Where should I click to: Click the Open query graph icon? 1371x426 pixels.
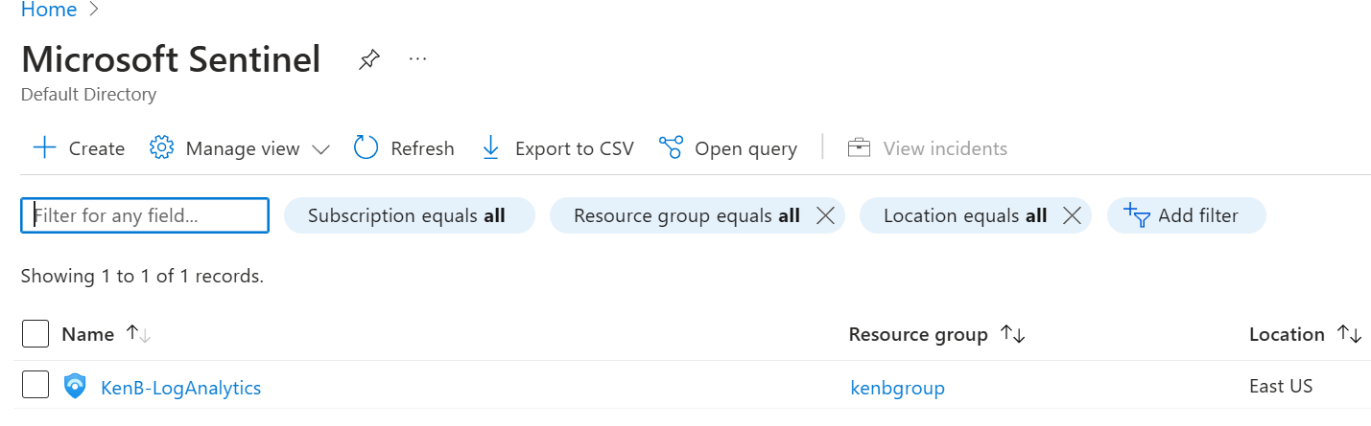[671, 147]
